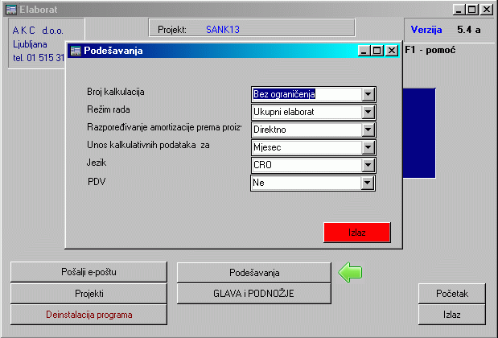498x338 pixels.
Task: Click the version number '5.4 a'
Action: pos(469,30)
